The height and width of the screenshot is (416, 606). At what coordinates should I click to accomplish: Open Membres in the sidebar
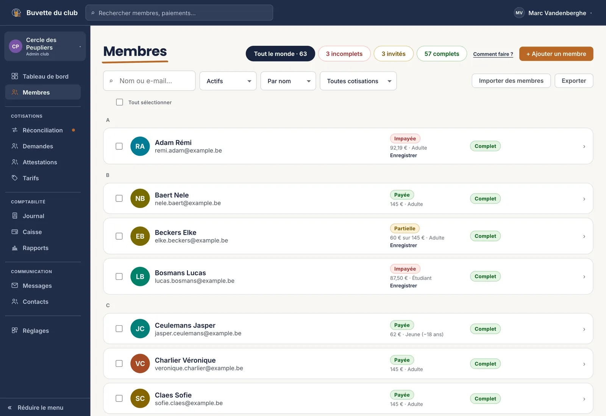pyautogui.click(x=43, y=92)
